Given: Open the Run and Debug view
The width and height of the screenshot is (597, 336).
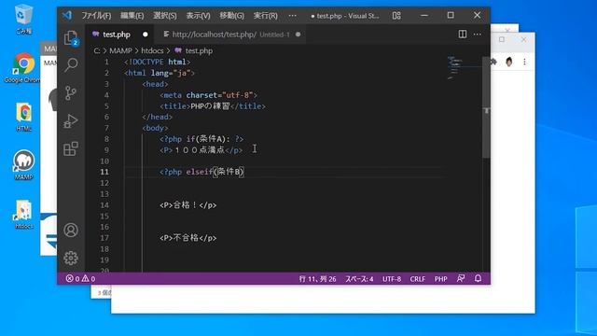Looking at the screenshot, I should tap(71, 120).
